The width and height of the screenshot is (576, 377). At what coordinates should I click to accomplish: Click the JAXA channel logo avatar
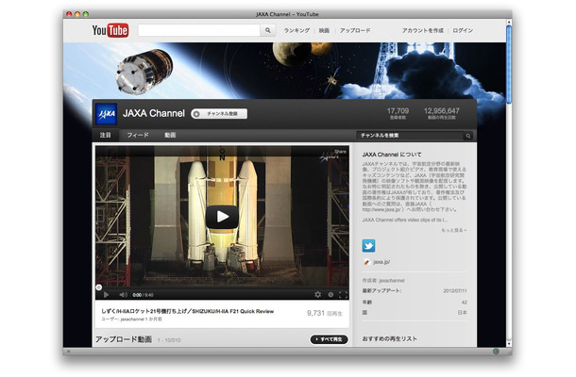[x=106, y=114]
